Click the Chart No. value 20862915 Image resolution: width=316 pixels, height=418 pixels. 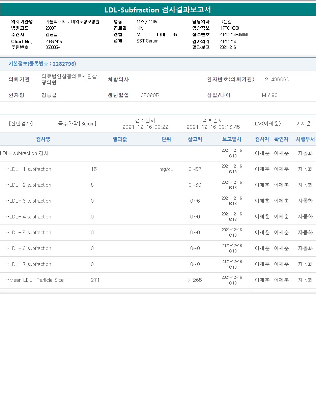[x=54, y=41]
